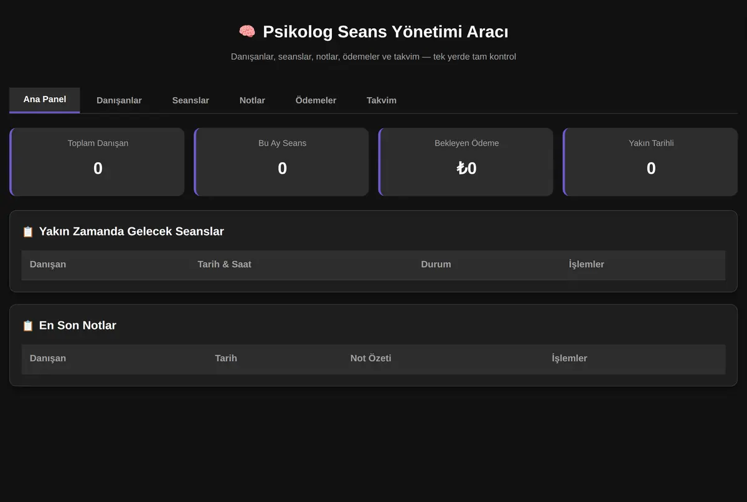The image size is (747, 502).
Task: Click İşlemler header in En Son Notlar table
Action: 570,358
